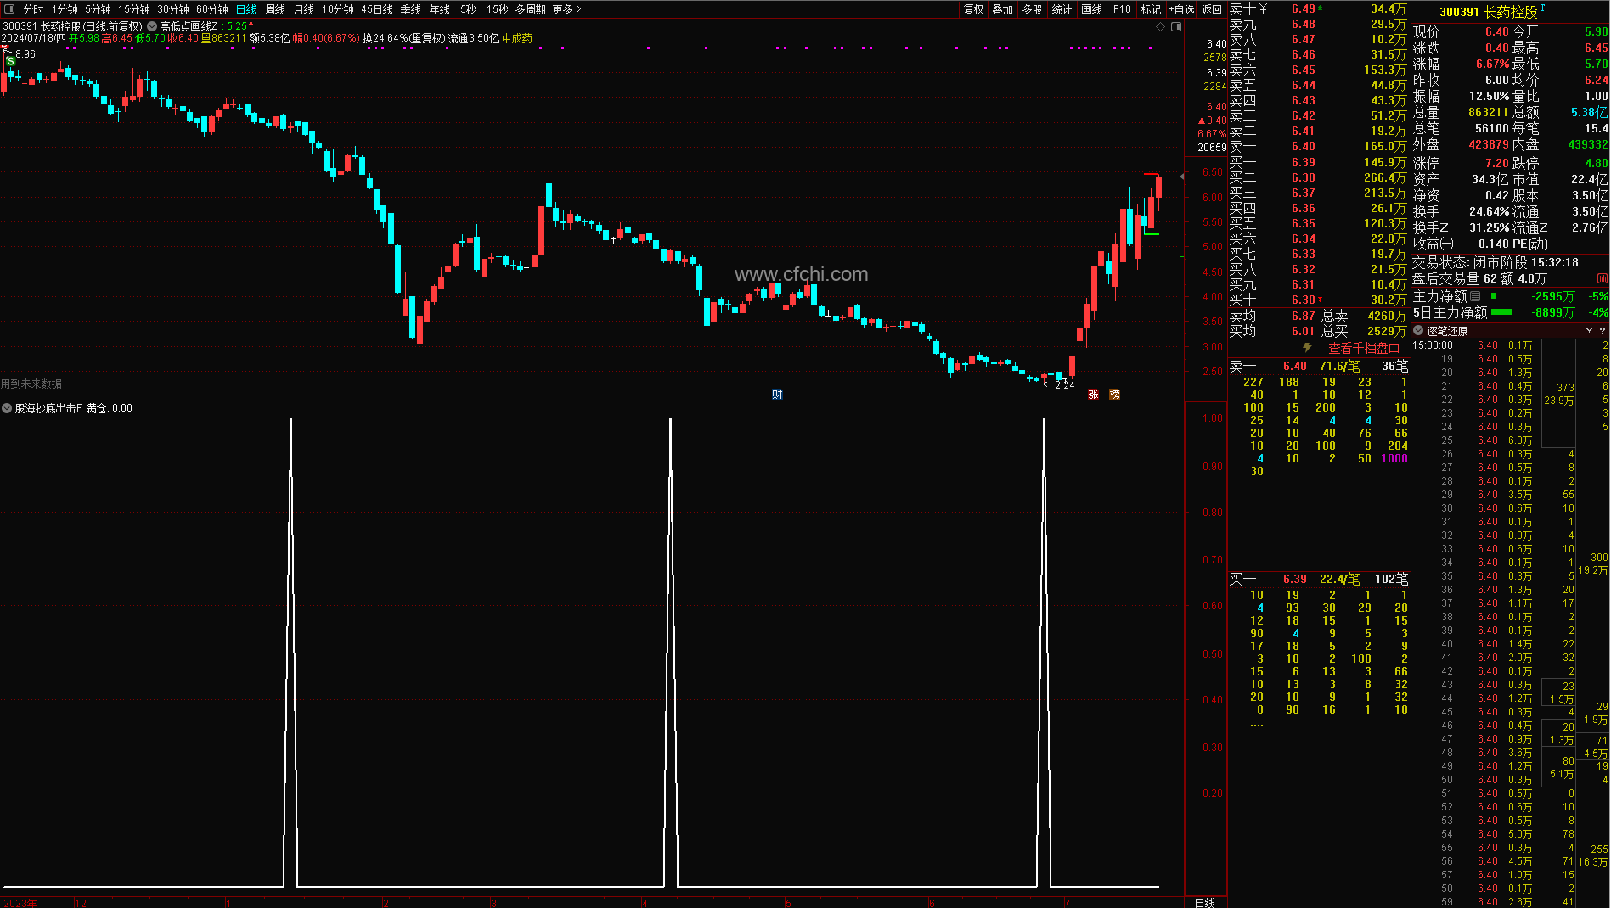Switch to 年线 yearly chart
Viewport: 1611px width, 908px height.
click(440, 9)
